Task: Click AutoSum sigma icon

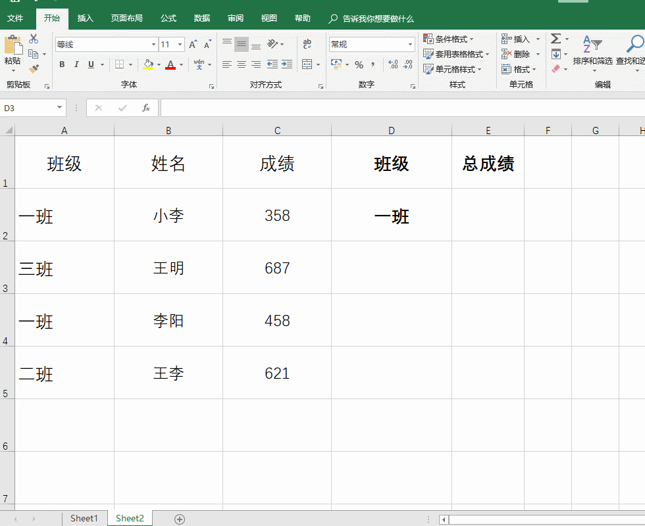Action: (x=555, y=39)
